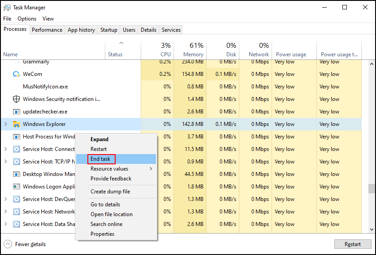Sort by the Disk column header

(223, 50)
